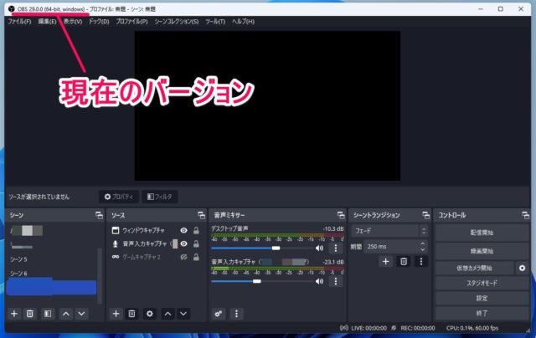Show the ゲームキャプチャ 2 source using eye icon
The width and height of the screenshot is (536, 338).
pos(183,257)
